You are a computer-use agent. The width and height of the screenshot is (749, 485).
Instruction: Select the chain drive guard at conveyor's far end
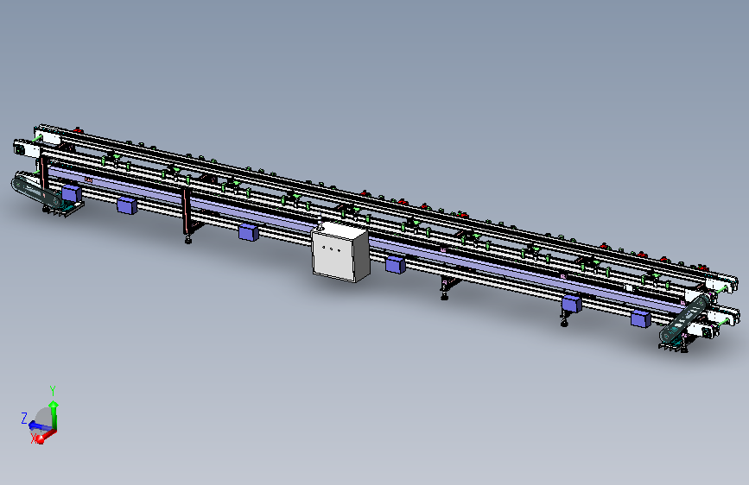pos(684,319)
